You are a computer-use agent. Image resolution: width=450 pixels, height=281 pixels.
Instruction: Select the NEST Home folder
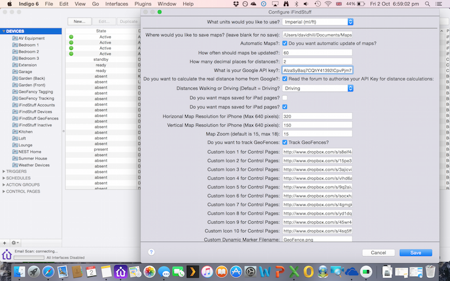pos(29,152)
